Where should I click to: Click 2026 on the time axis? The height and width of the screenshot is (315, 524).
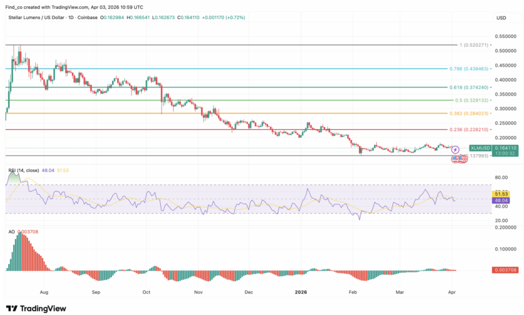coord(300,292)
